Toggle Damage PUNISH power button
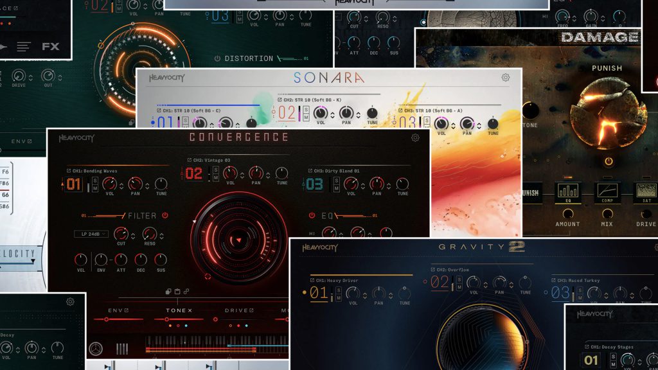Viewport: 658px width, 370px height. coord(609,161)
